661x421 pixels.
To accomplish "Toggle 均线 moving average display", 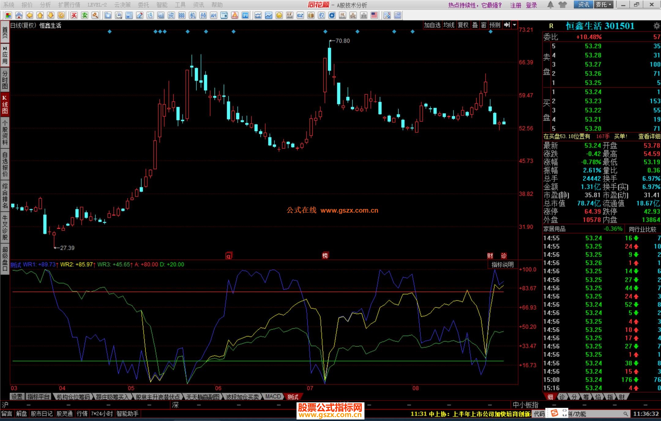I will [x=449, y=25].
